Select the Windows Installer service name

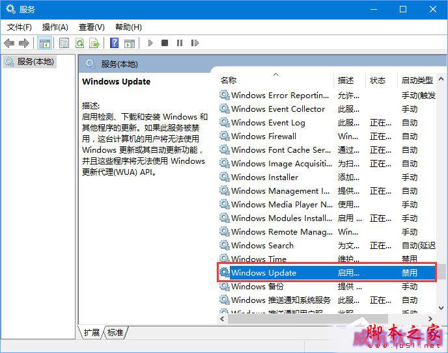tap(264, 177)
